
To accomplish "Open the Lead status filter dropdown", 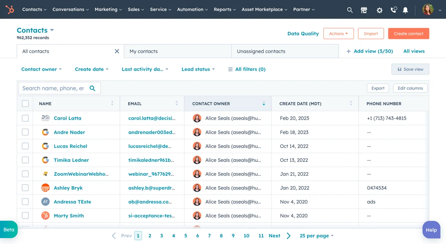I will 198,69.
